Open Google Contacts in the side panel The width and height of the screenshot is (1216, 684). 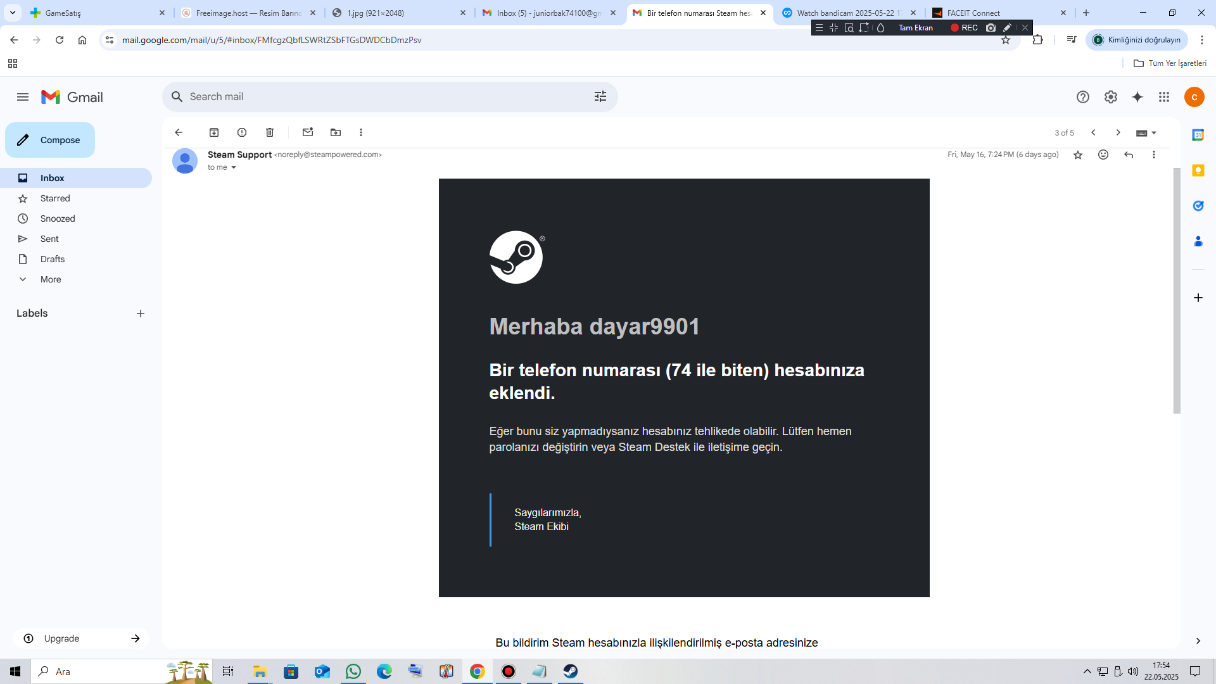coord(1198,241)
